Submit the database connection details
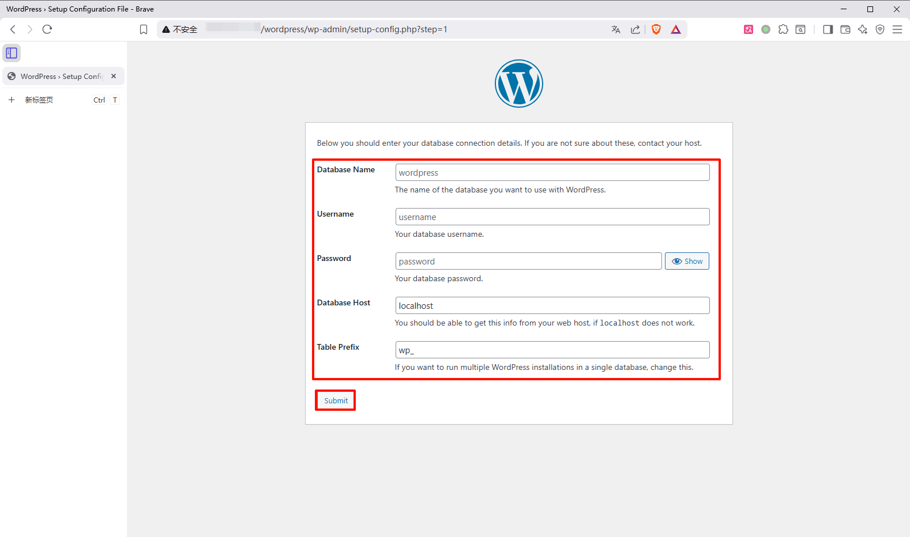910x537 pixels. click(336, 400)
